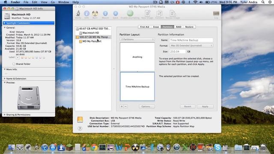
Task: Select 60.67 GB APPLE SSD disk
Action: pos(93,29)
